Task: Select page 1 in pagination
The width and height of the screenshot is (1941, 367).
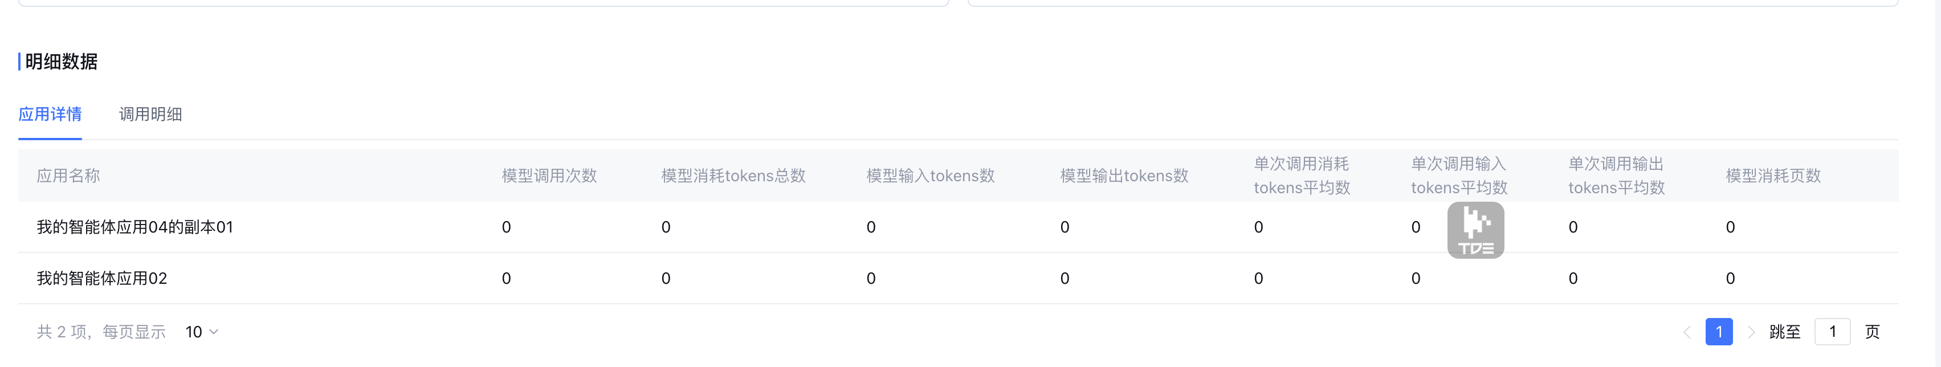Action: click(x=1719, y=332)
